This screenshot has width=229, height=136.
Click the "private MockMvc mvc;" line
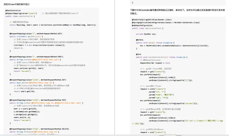pos(146,34)
